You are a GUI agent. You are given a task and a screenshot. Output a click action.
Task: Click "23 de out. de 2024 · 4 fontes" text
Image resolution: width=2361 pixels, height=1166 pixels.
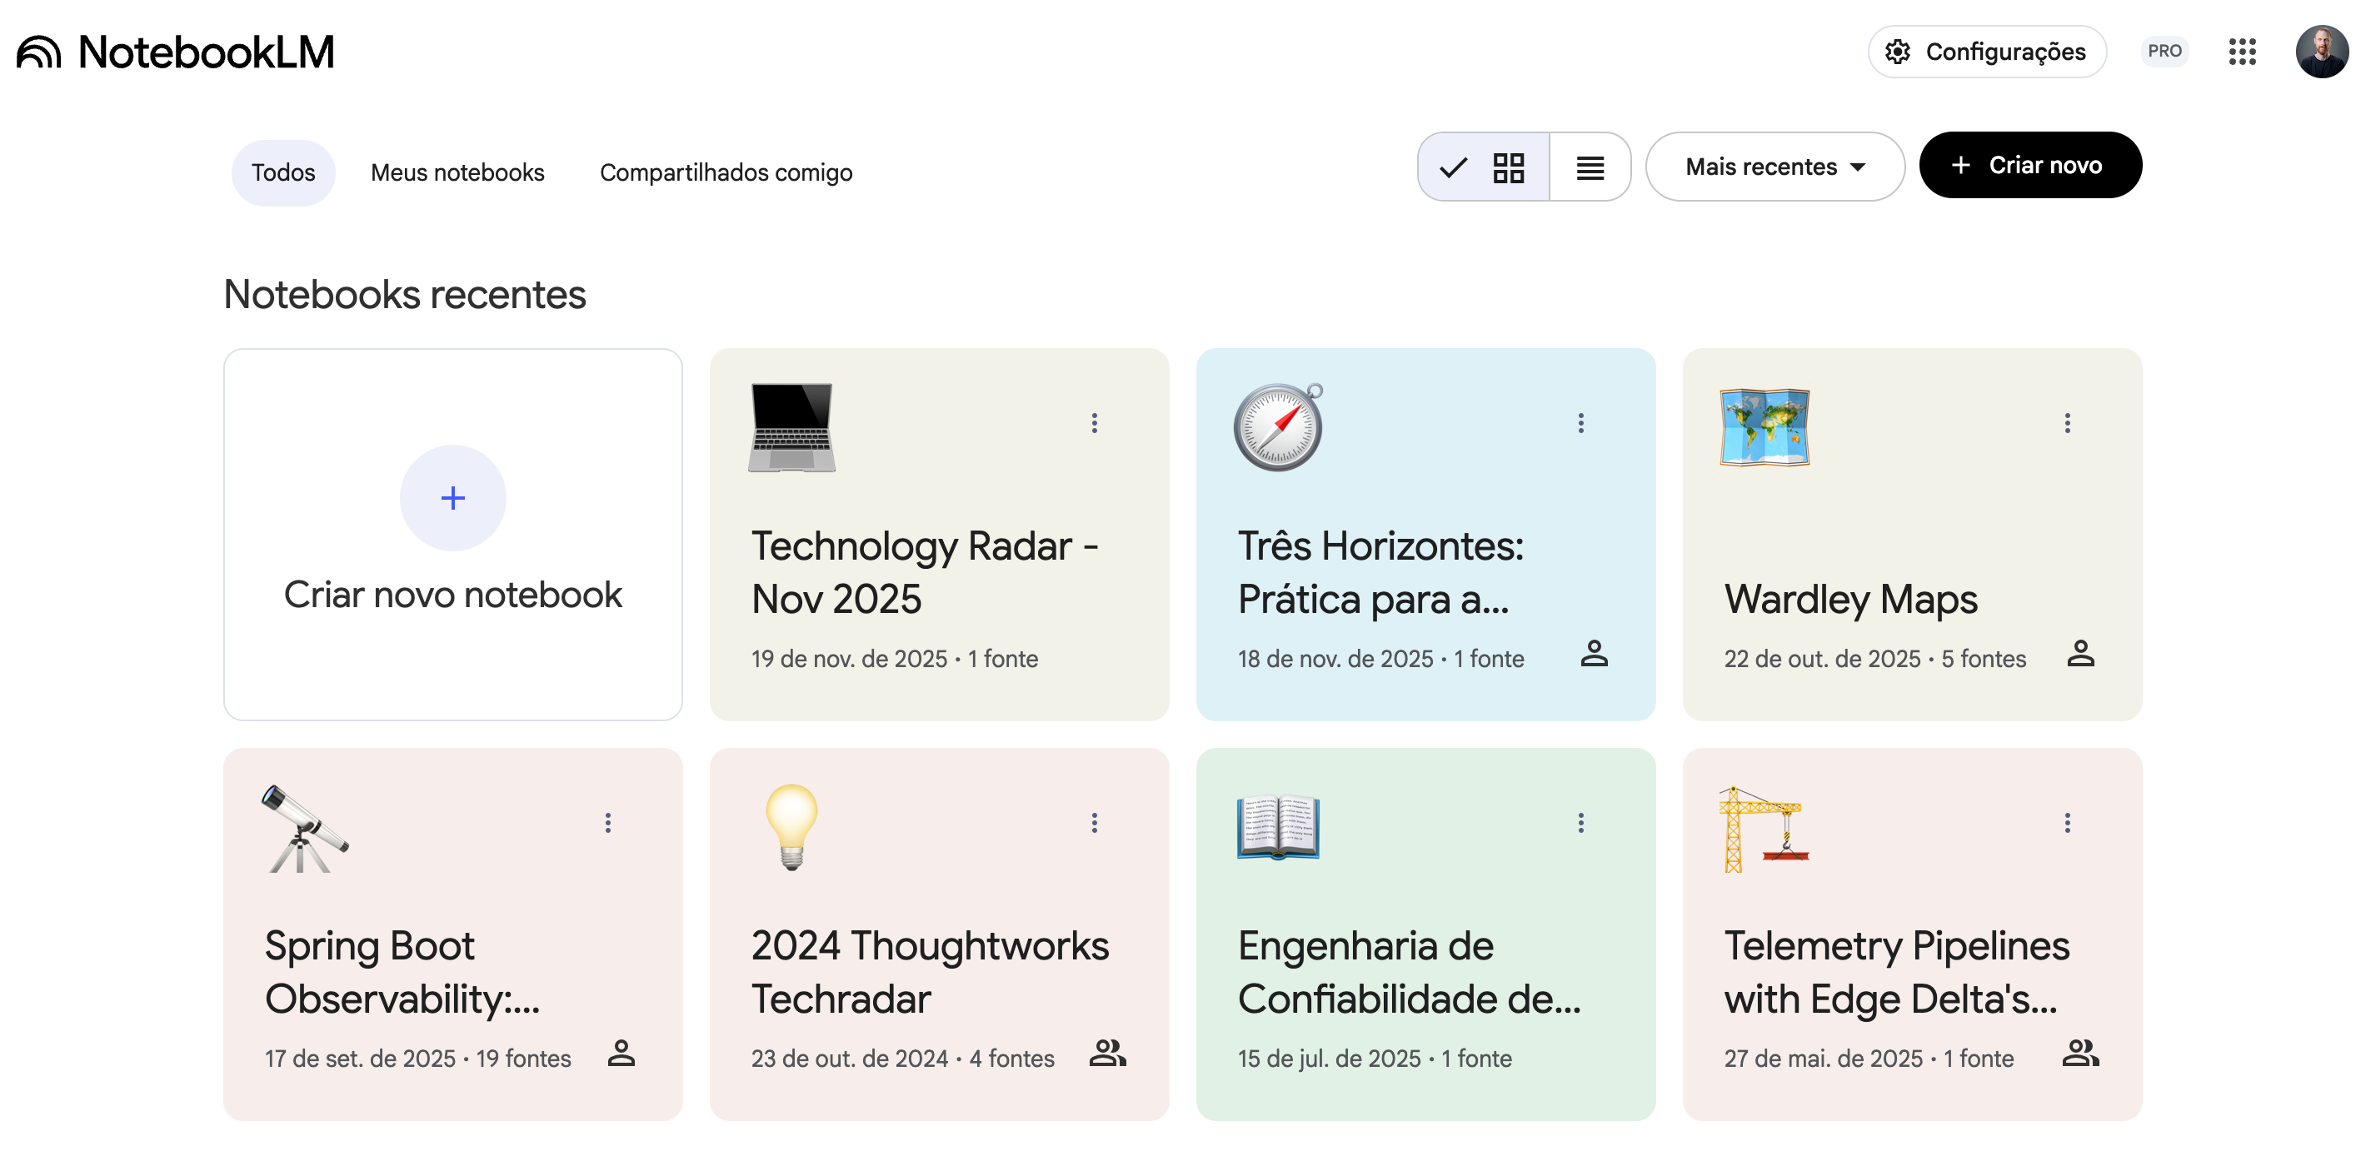tap(903, 1058)
